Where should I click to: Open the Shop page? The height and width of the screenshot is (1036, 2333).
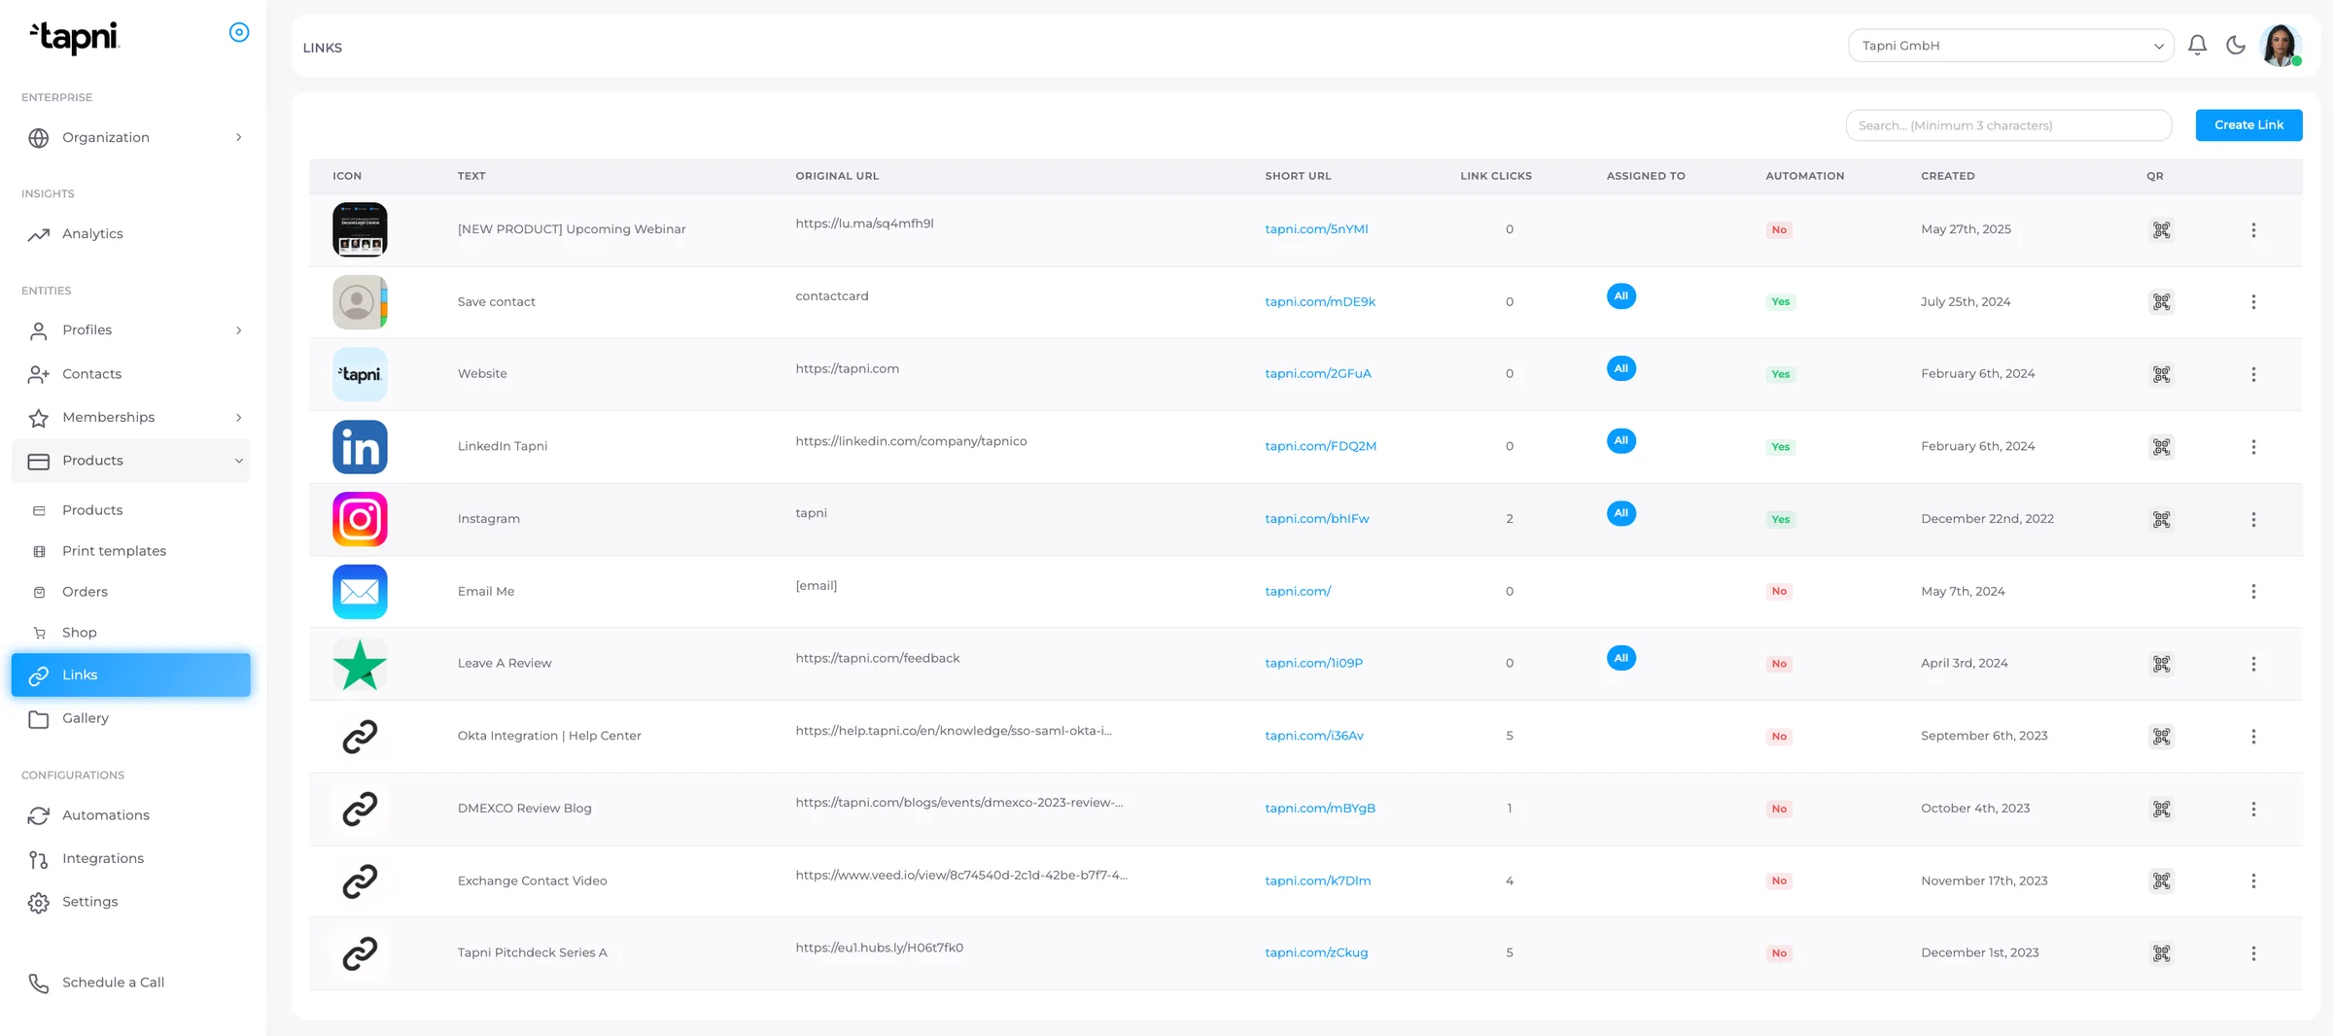131,633
